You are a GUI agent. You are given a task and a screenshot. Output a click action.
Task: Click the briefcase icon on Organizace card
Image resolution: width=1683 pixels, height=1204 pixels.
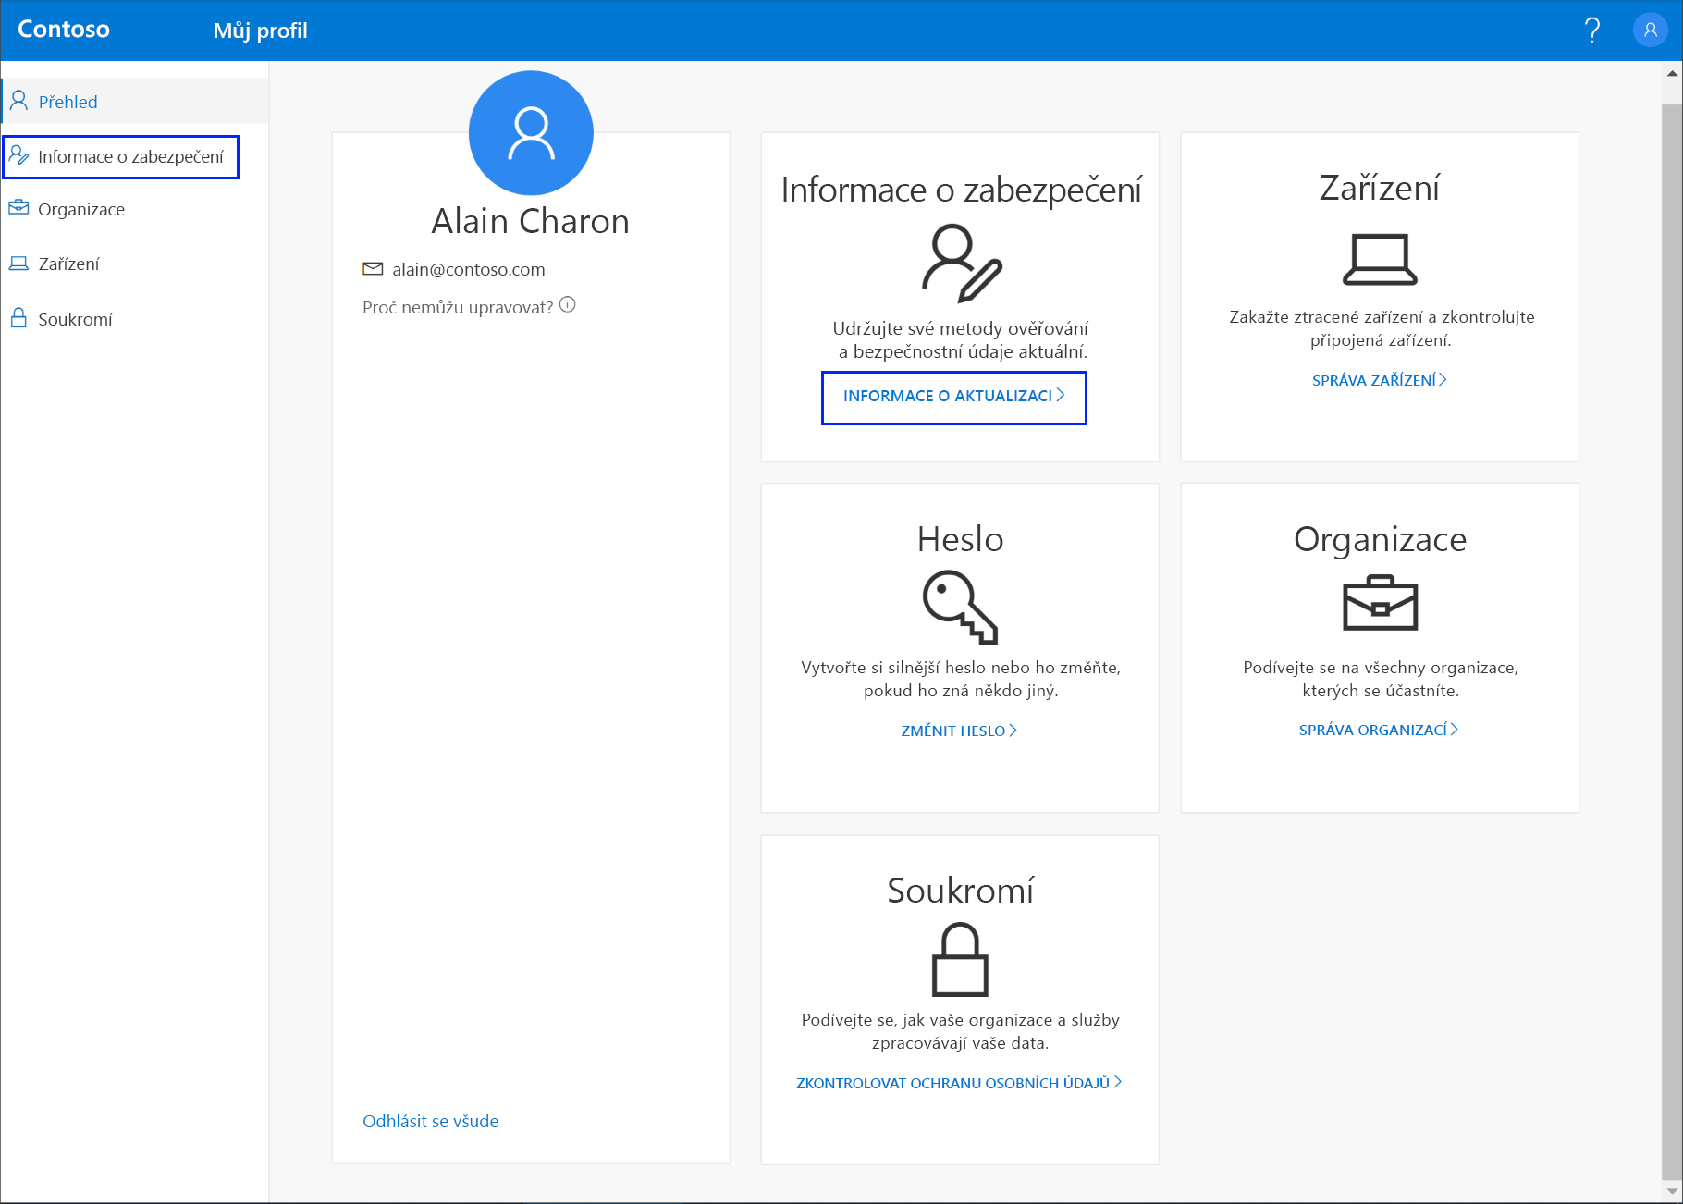click(x=1380, y=603)
